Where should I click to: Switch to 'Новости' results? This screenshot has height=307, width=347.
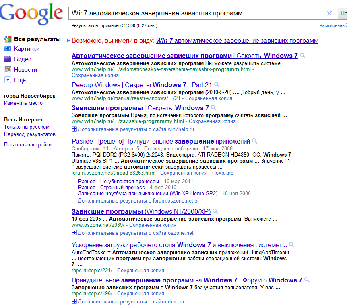(25, 70)
